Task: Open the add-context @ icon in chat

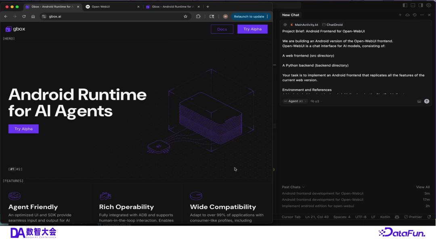Action: 285,25
